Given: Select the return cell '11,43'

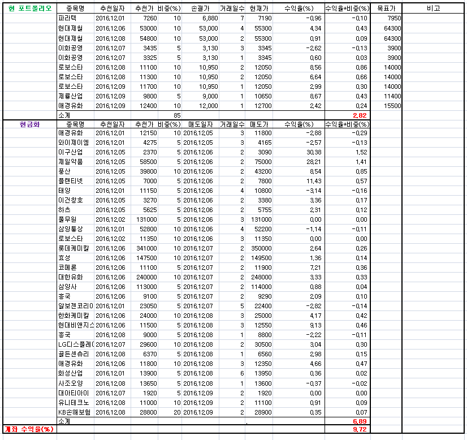Looking at the screenshot, I should (314, 181).
